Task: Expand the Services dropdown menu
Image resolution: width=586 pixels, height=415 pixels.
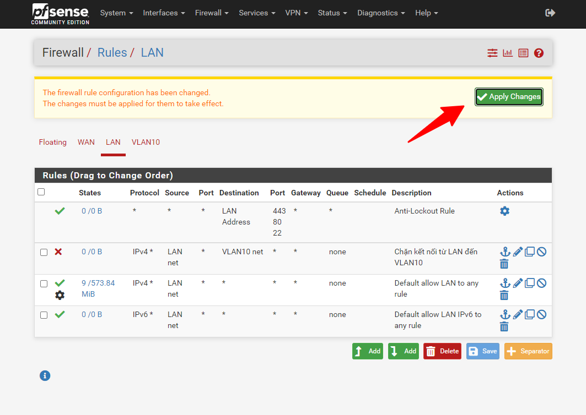Action: (x=257, y=13)
